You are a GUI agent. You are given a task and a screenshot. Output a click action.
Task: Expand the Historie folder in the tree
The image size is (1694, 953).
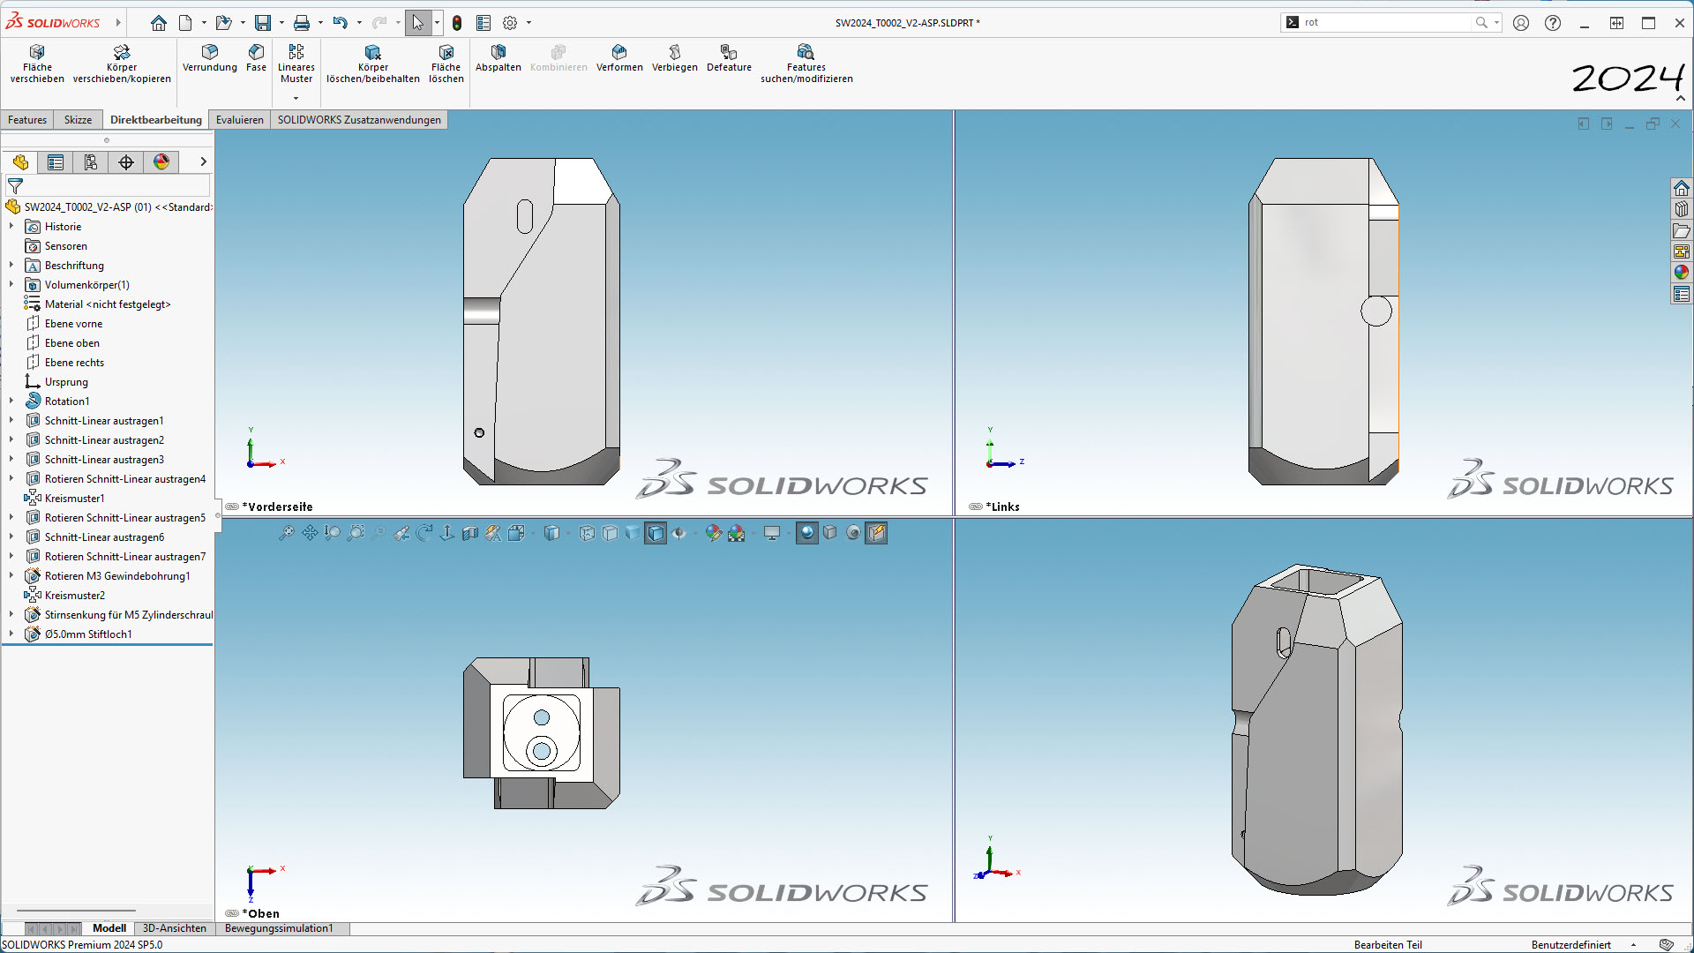point(11,227)
